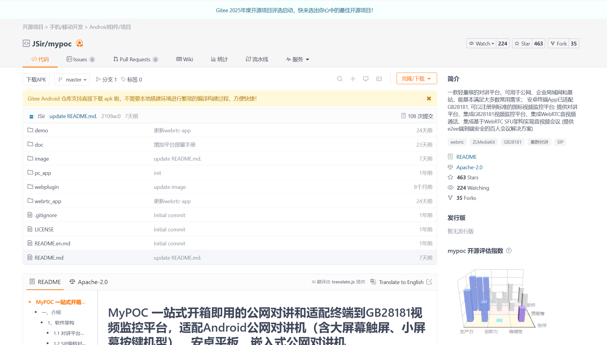Dismiss the yellow APK download notice
The height and width of the screenshot is (345, 607).
429,98
